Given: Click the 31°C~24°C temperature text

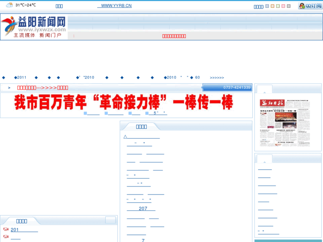Looking at the screenshot, I should 25,5.
